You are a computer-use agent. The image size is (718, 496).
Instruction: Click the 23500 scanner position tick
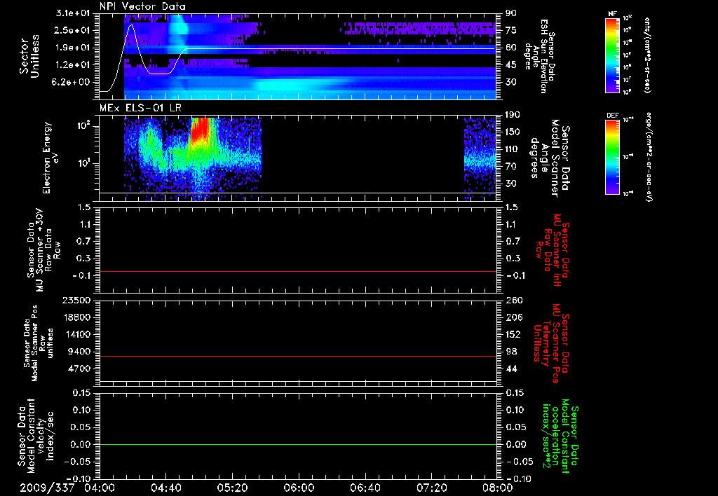pos(76,301)
